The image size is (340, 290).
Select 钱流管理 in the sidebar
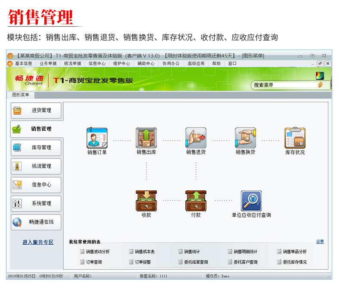click(36, 166)
